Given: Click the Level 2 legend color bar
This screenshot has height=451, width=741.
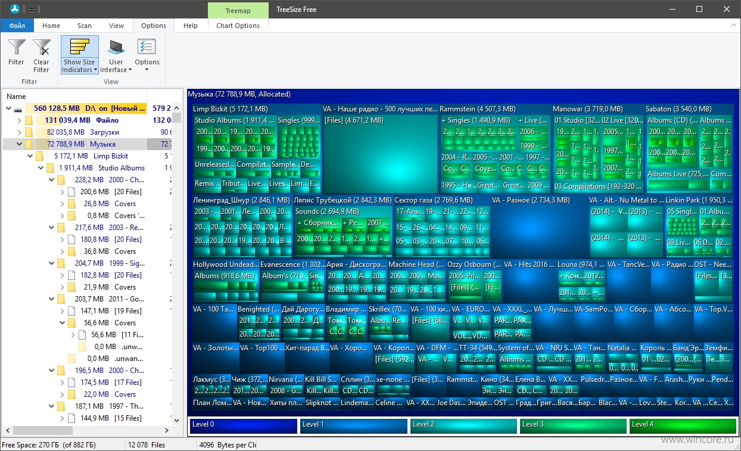Looking at the screenshot, I should 463,426.
